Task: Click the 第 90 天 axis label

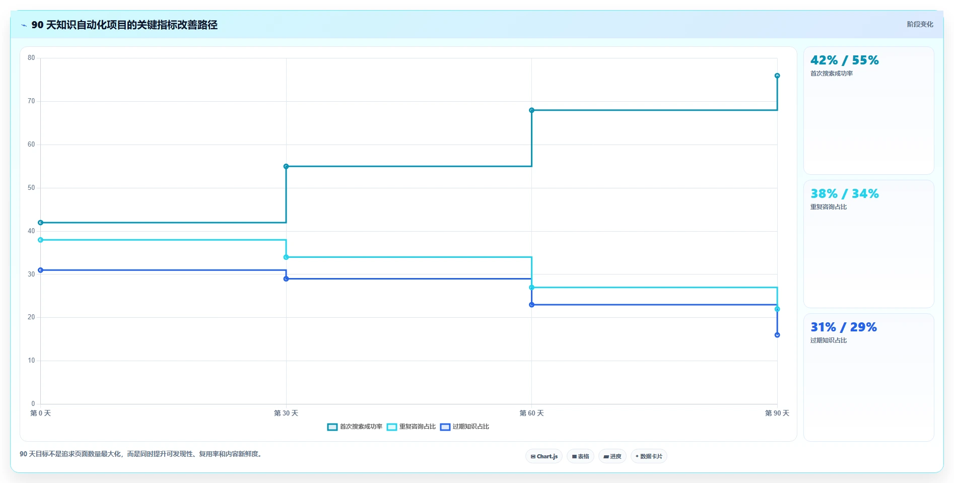Action: click(777, 413)
